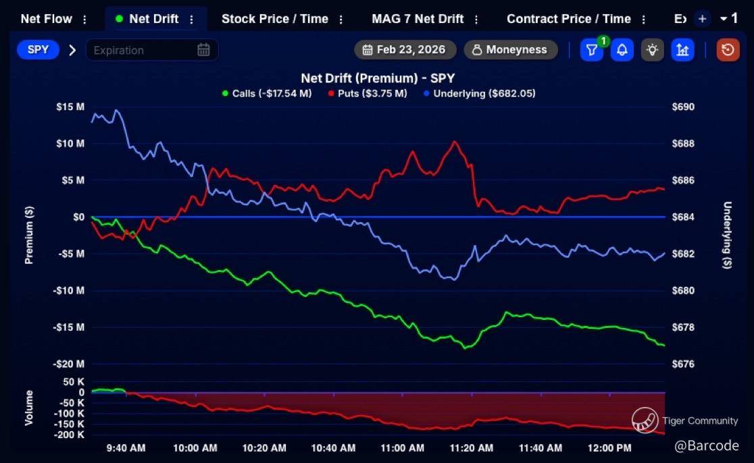This screenshot has width=754, height=463.
Task: Click the $15 M premium axis label
Action: (x=70, y=107)
